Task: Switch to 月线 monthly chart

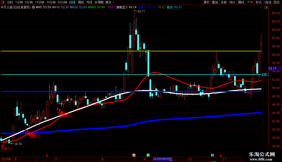Action: click(89, 2)
